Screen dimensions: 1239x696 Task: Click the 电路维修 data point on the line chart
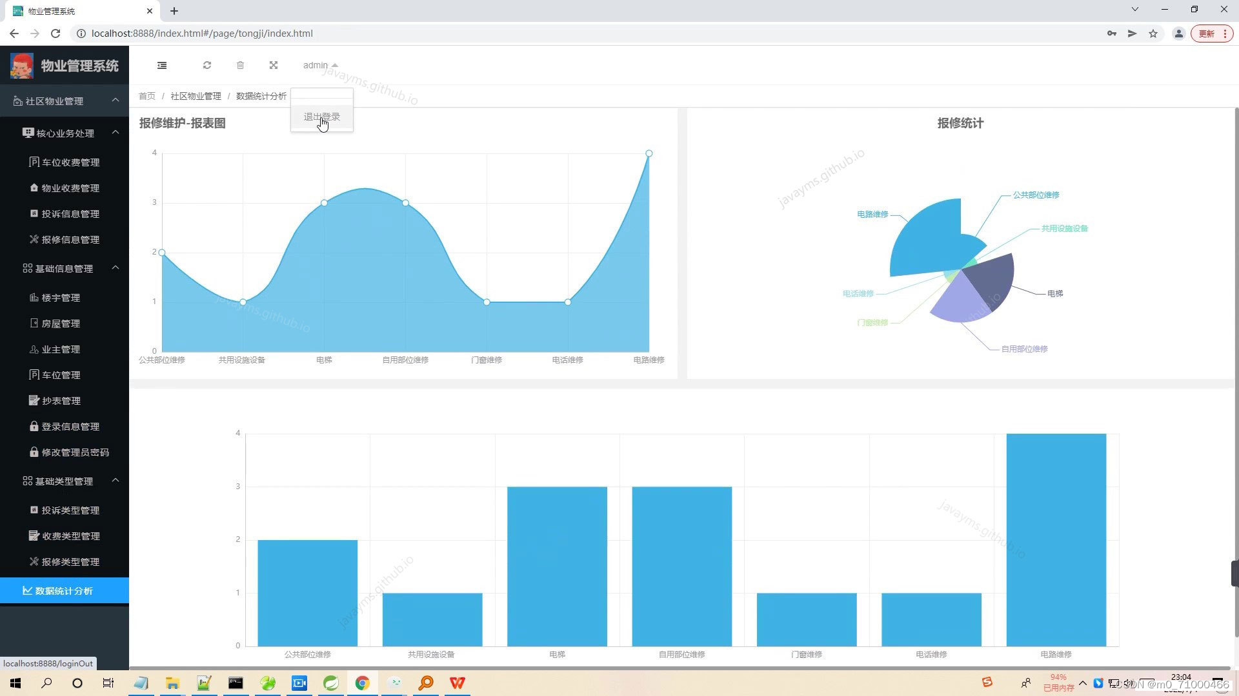[649, 153]
